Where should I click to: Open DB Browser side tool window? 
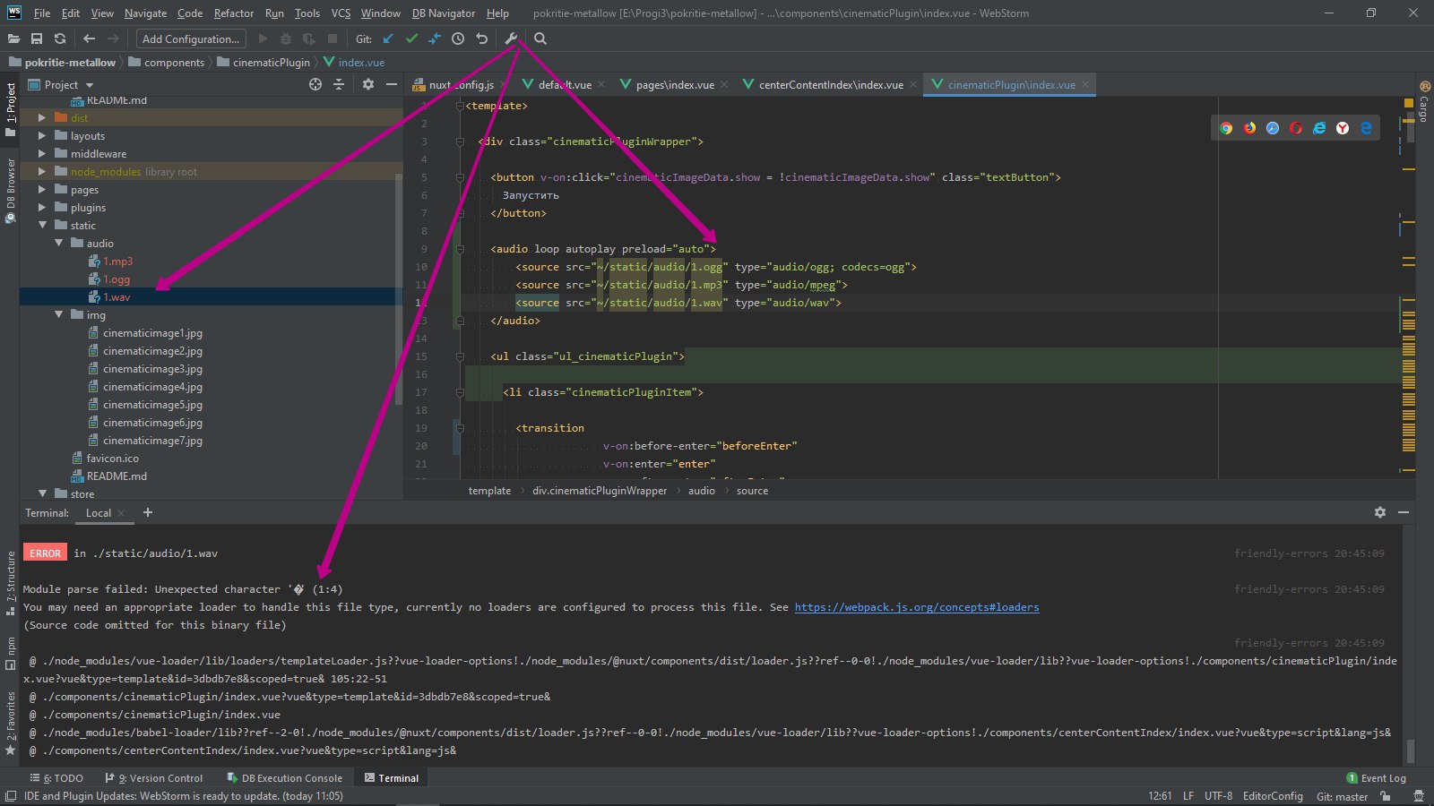click(x=10, y=190)
